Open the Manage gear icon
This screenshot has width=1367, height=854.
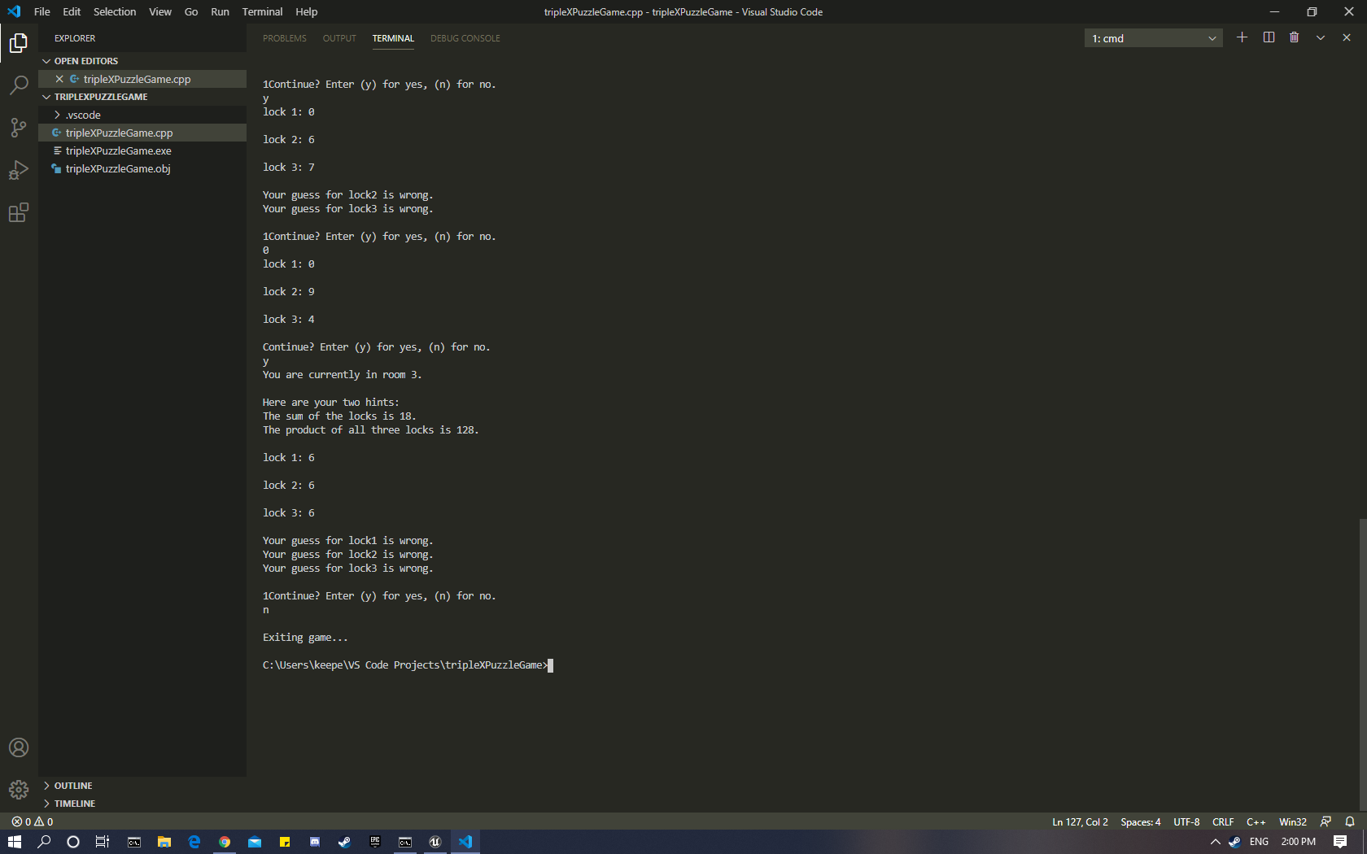pos(19,790)
